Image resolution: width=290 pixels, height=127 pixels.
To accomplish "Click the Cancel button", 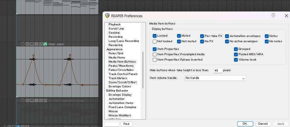I will (x=263, y=124).
